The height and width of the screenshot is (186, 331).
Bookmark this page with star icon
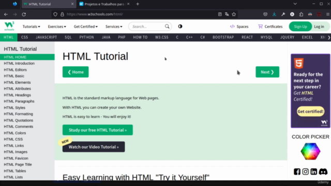pos(234,14)
